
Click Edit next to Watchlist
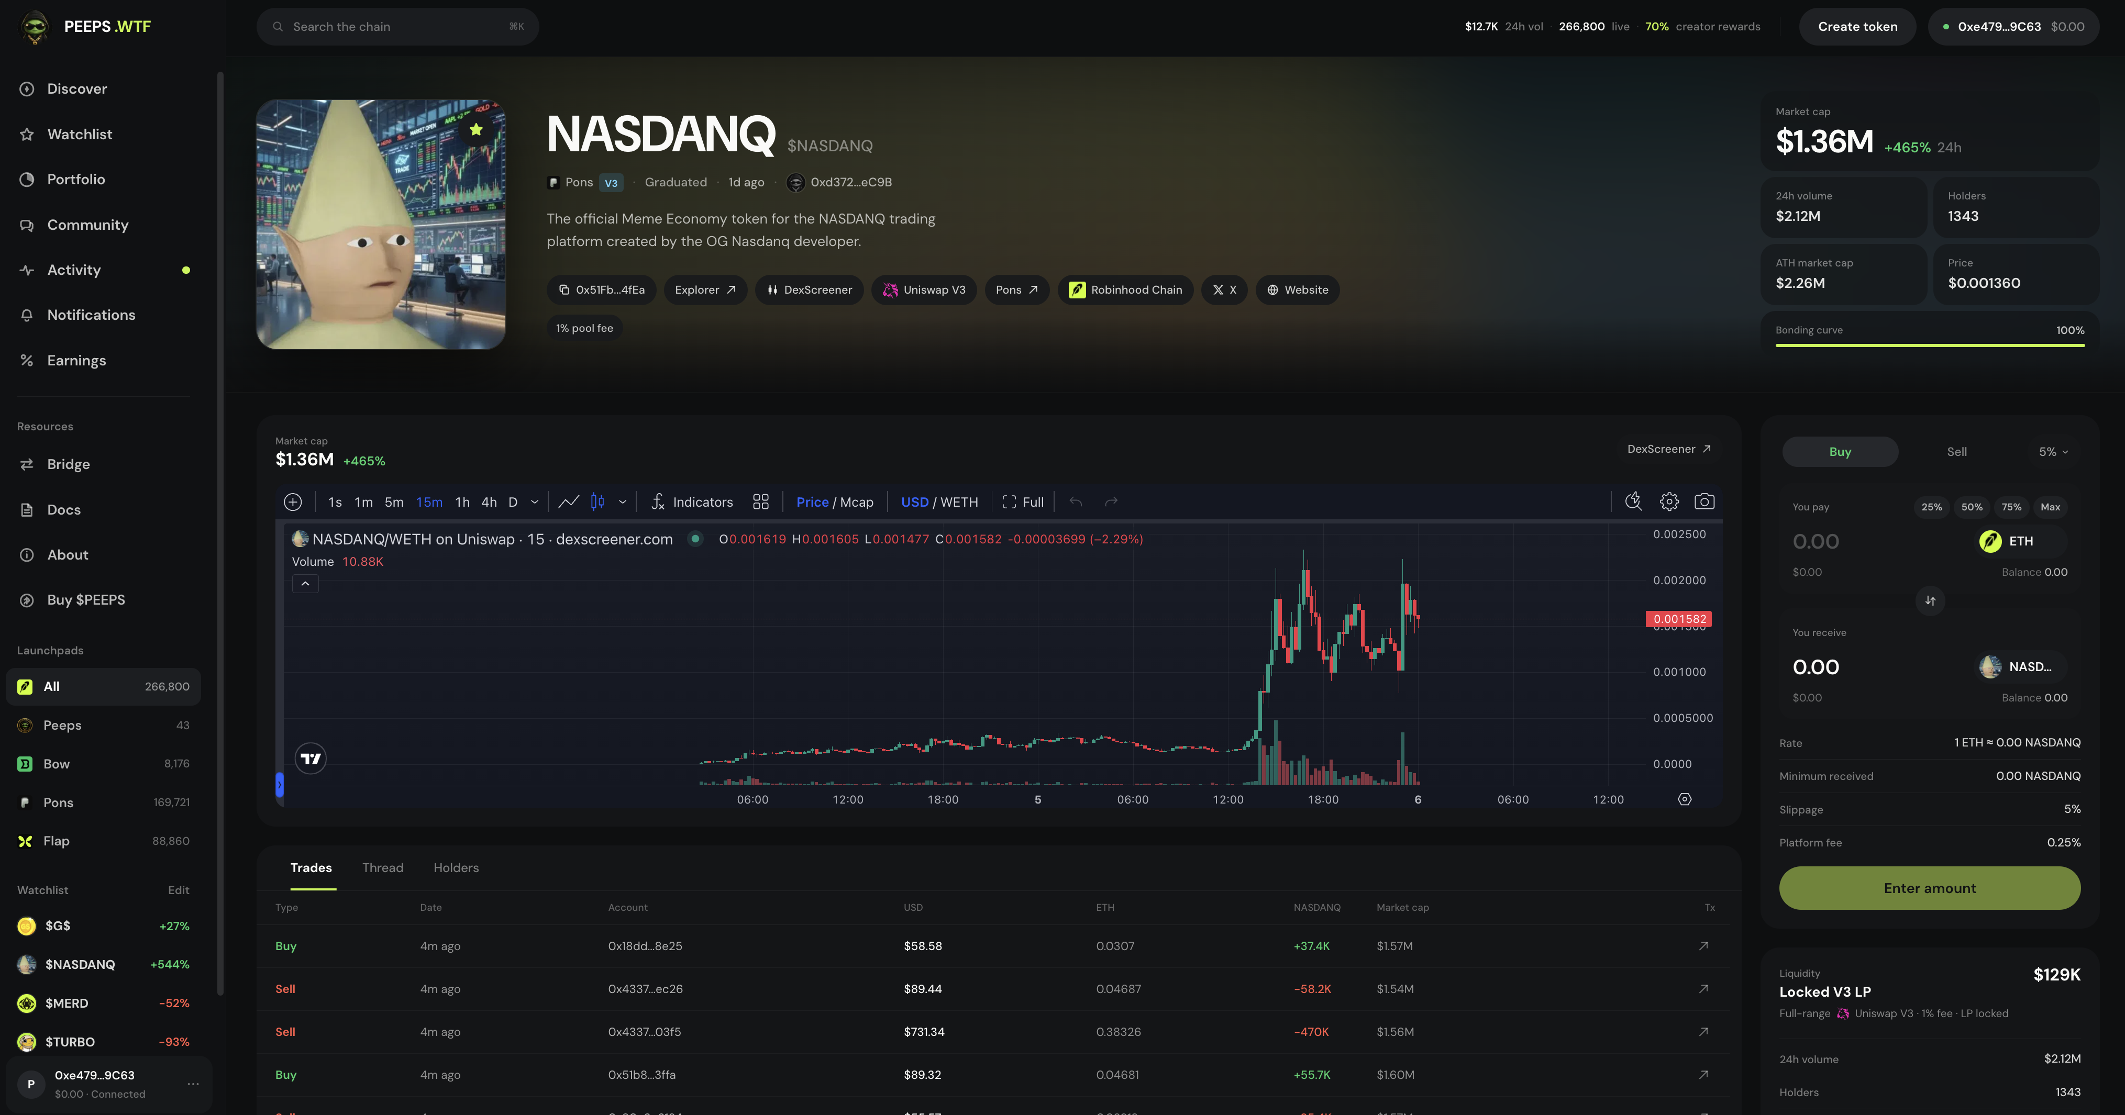click(178, 890)
